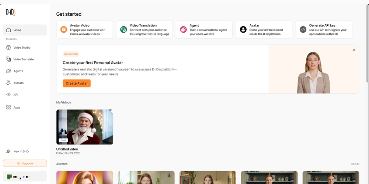
Task: Open Video Translation quick-start card
Action: (x=144, y=29)
